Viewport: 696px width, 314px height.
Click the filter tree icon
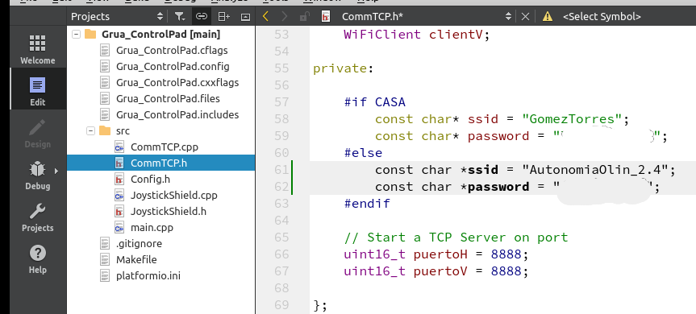(x=179, y=17)
